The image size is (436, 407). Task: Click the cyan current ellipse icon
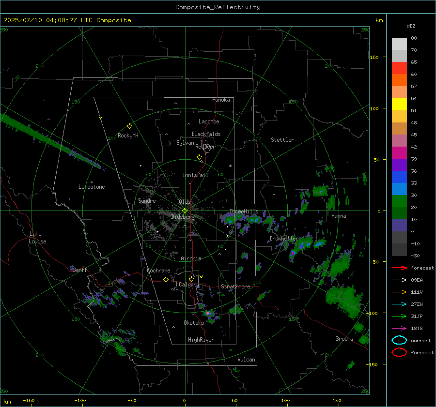click(x=399, y=340)
